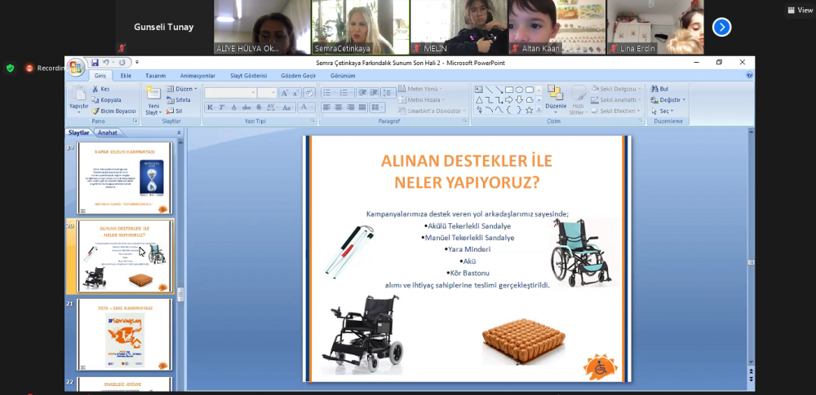Apply numbered list icon
This screenshot has width=816, height=395.
click(x=345, y=93)
